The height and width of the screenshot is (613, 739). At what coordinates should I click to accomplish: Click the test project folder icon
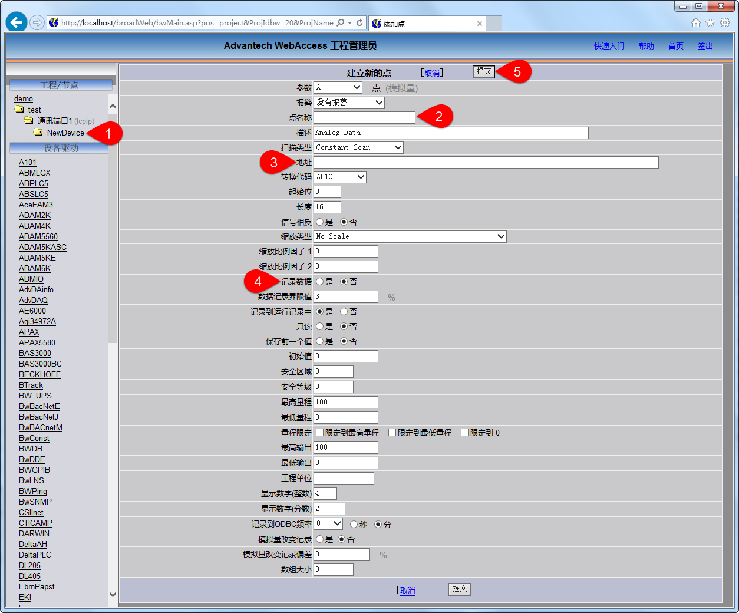coord(19,110)
